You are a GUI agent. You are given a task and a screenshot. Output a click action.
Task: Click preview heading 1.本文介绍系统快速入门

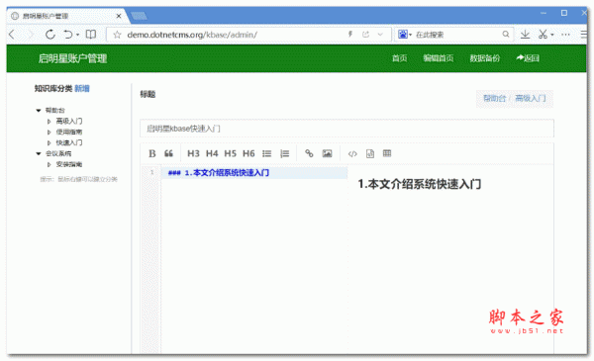(420, 184)
